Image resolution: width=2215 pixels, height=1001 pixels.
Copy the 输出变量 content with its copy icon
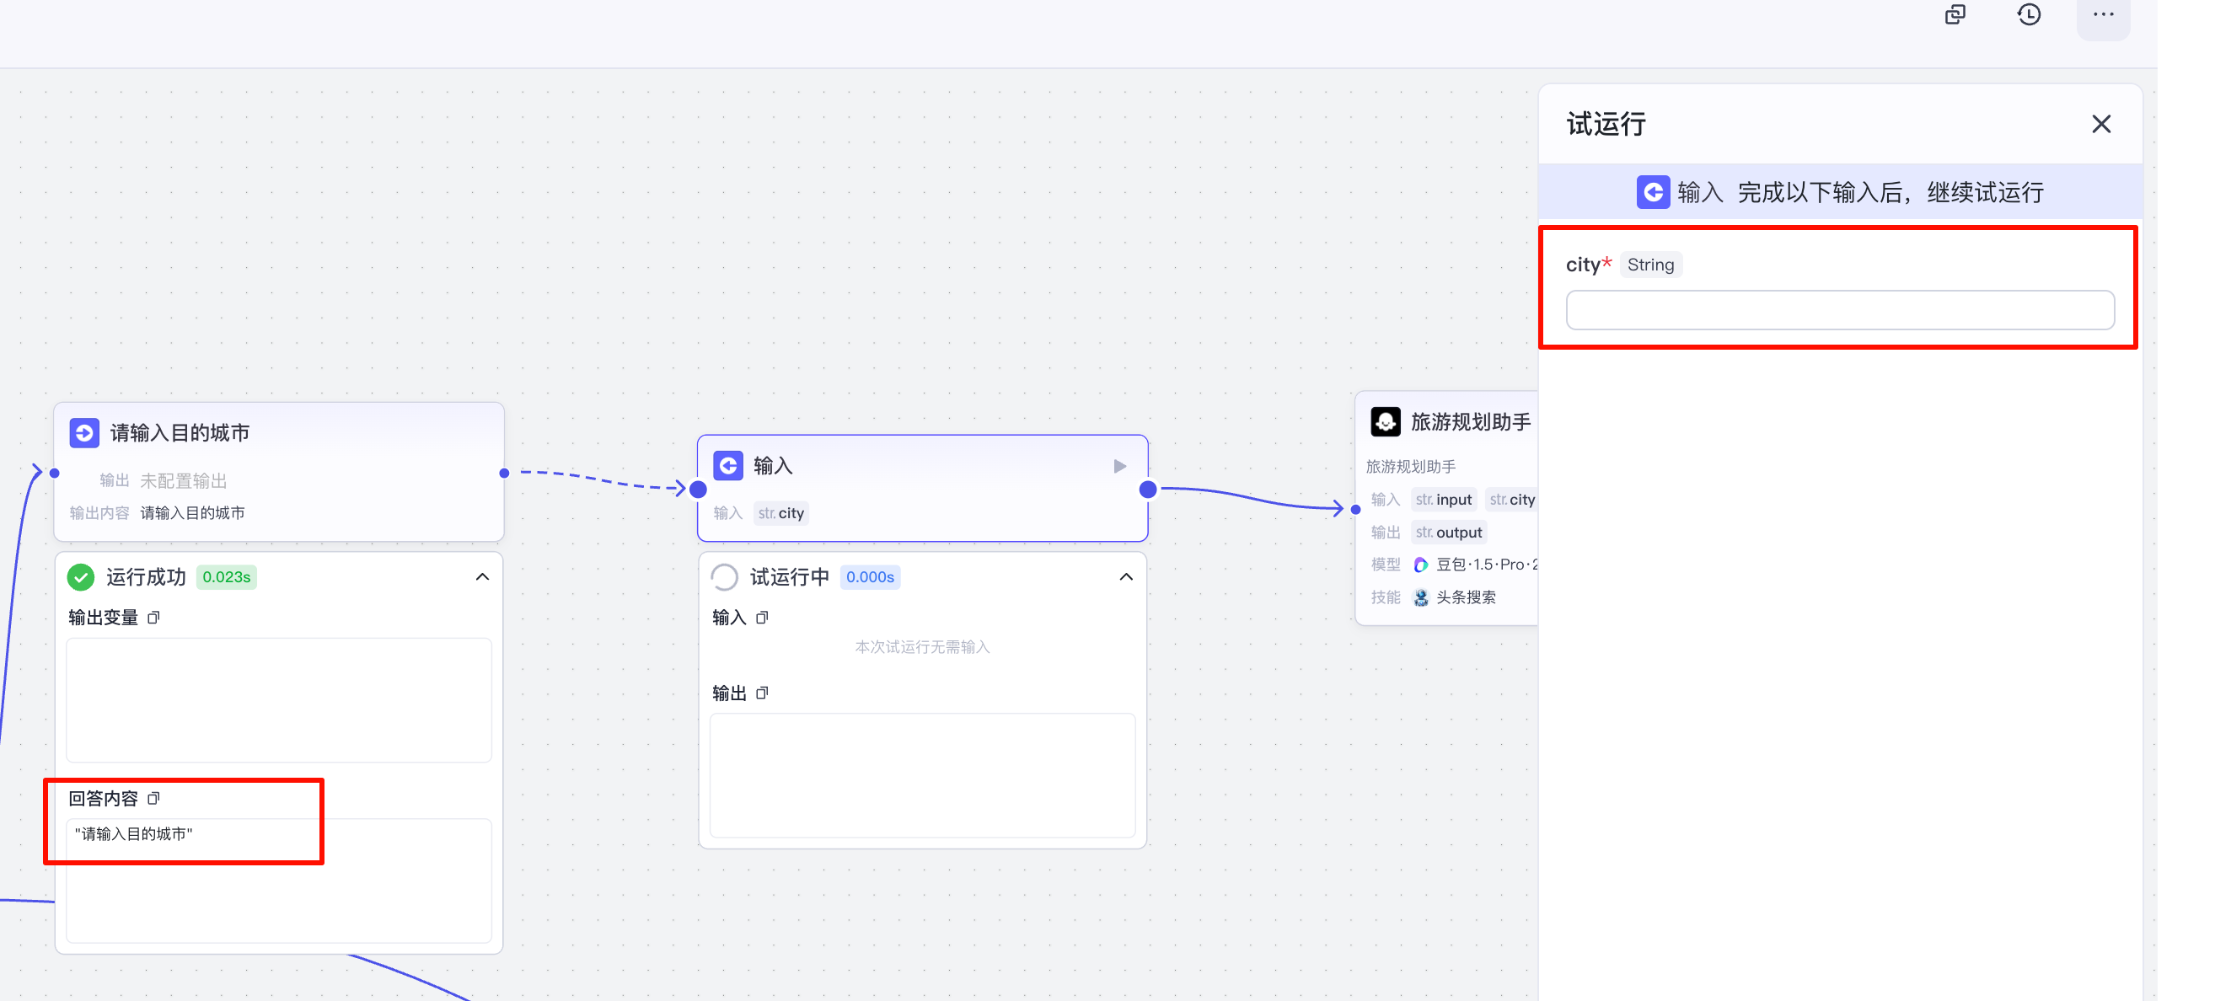(154, 618)
